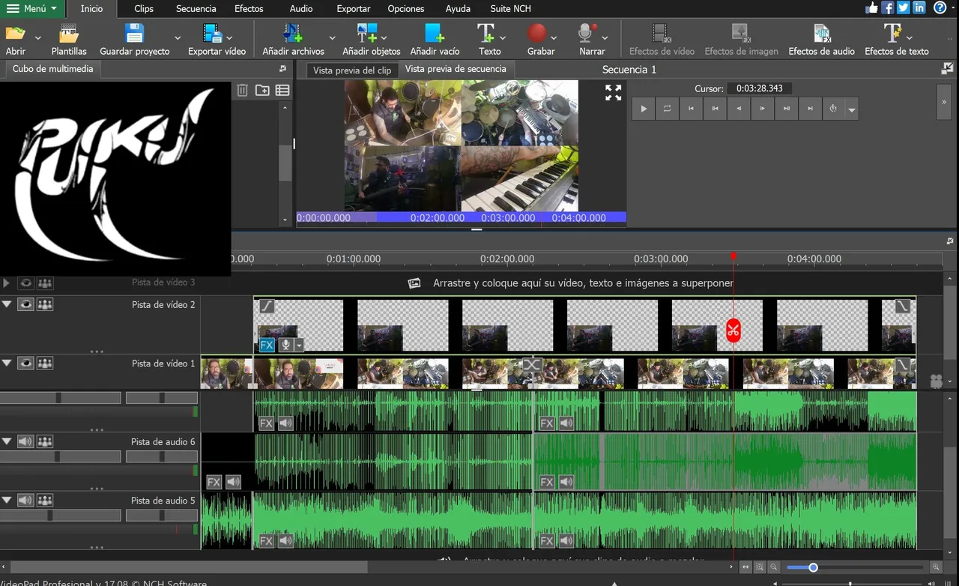
Task: Select Vista previa del clip tab
Action: [352, 70]
